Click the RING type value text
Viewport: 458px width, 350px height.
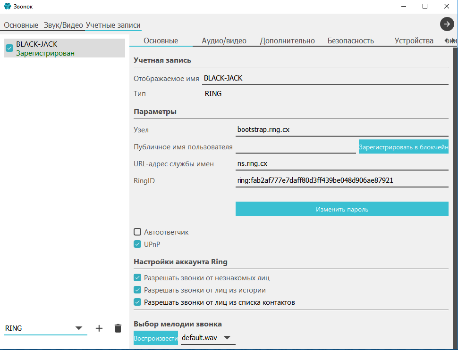pyautogui.click(x=213, y=94)
